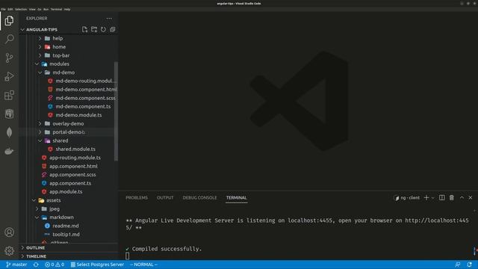Open the Terminal menu in menu bar
478x269 pixels.
(56, 9)
